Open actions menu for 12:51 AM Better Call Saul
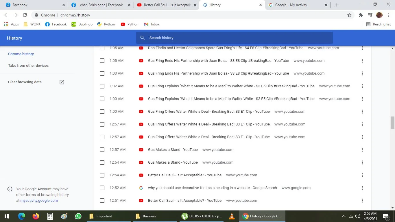The height and width of the screenshot is (222, 395). pos(362,201)
